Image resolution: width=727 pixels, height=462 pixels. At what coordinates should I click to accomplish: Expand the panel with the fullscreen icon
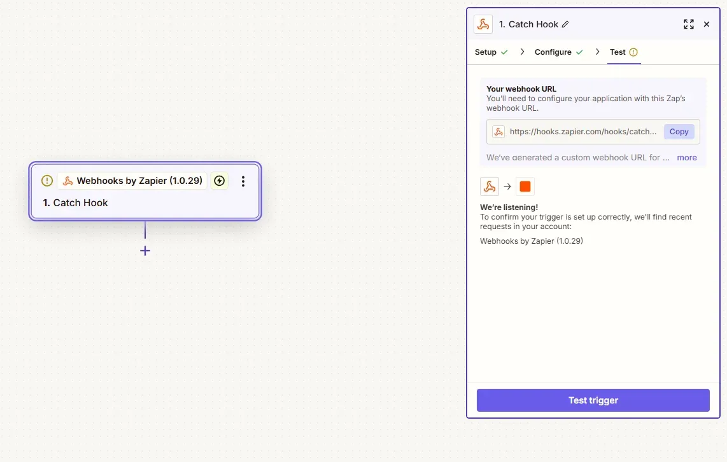point(689,25)
